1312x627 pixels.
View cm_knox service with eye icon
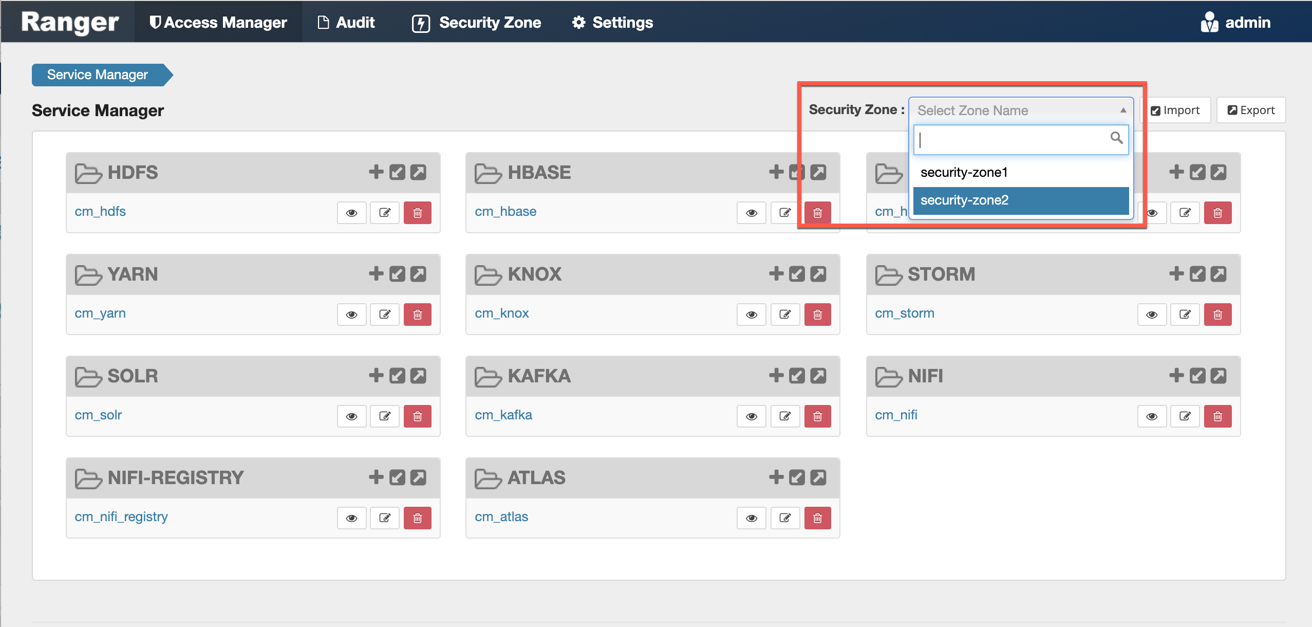click(751, 315)
